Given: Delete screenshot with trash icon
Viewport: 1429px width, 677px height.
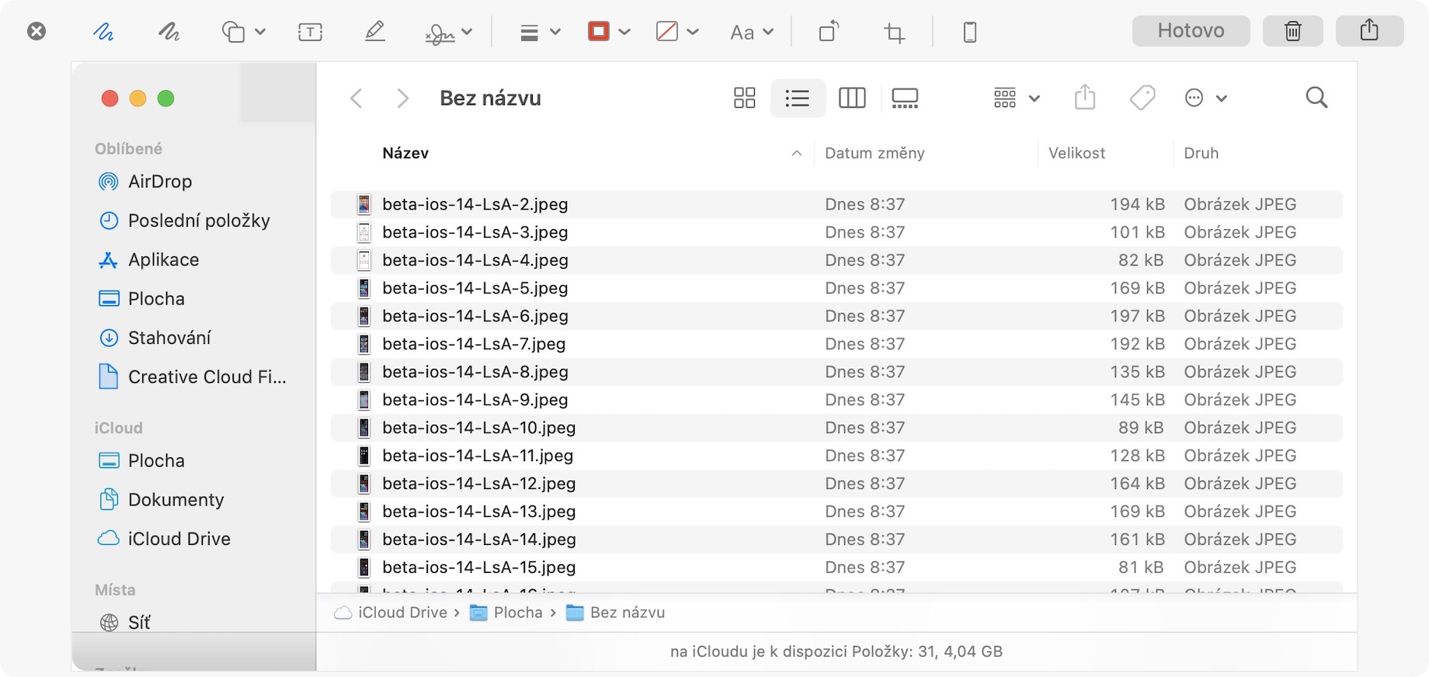Looking at the screenshot, I should [x=1293, y=31].
